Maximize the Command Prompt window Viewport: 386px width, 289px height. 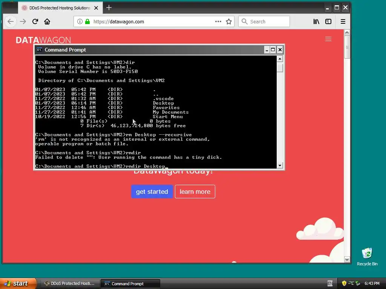(x=273, y=50)
